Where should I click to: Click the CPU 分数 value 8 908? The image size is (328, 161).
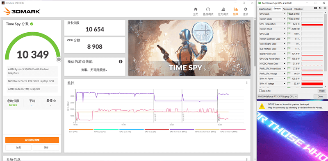(95, 47)
